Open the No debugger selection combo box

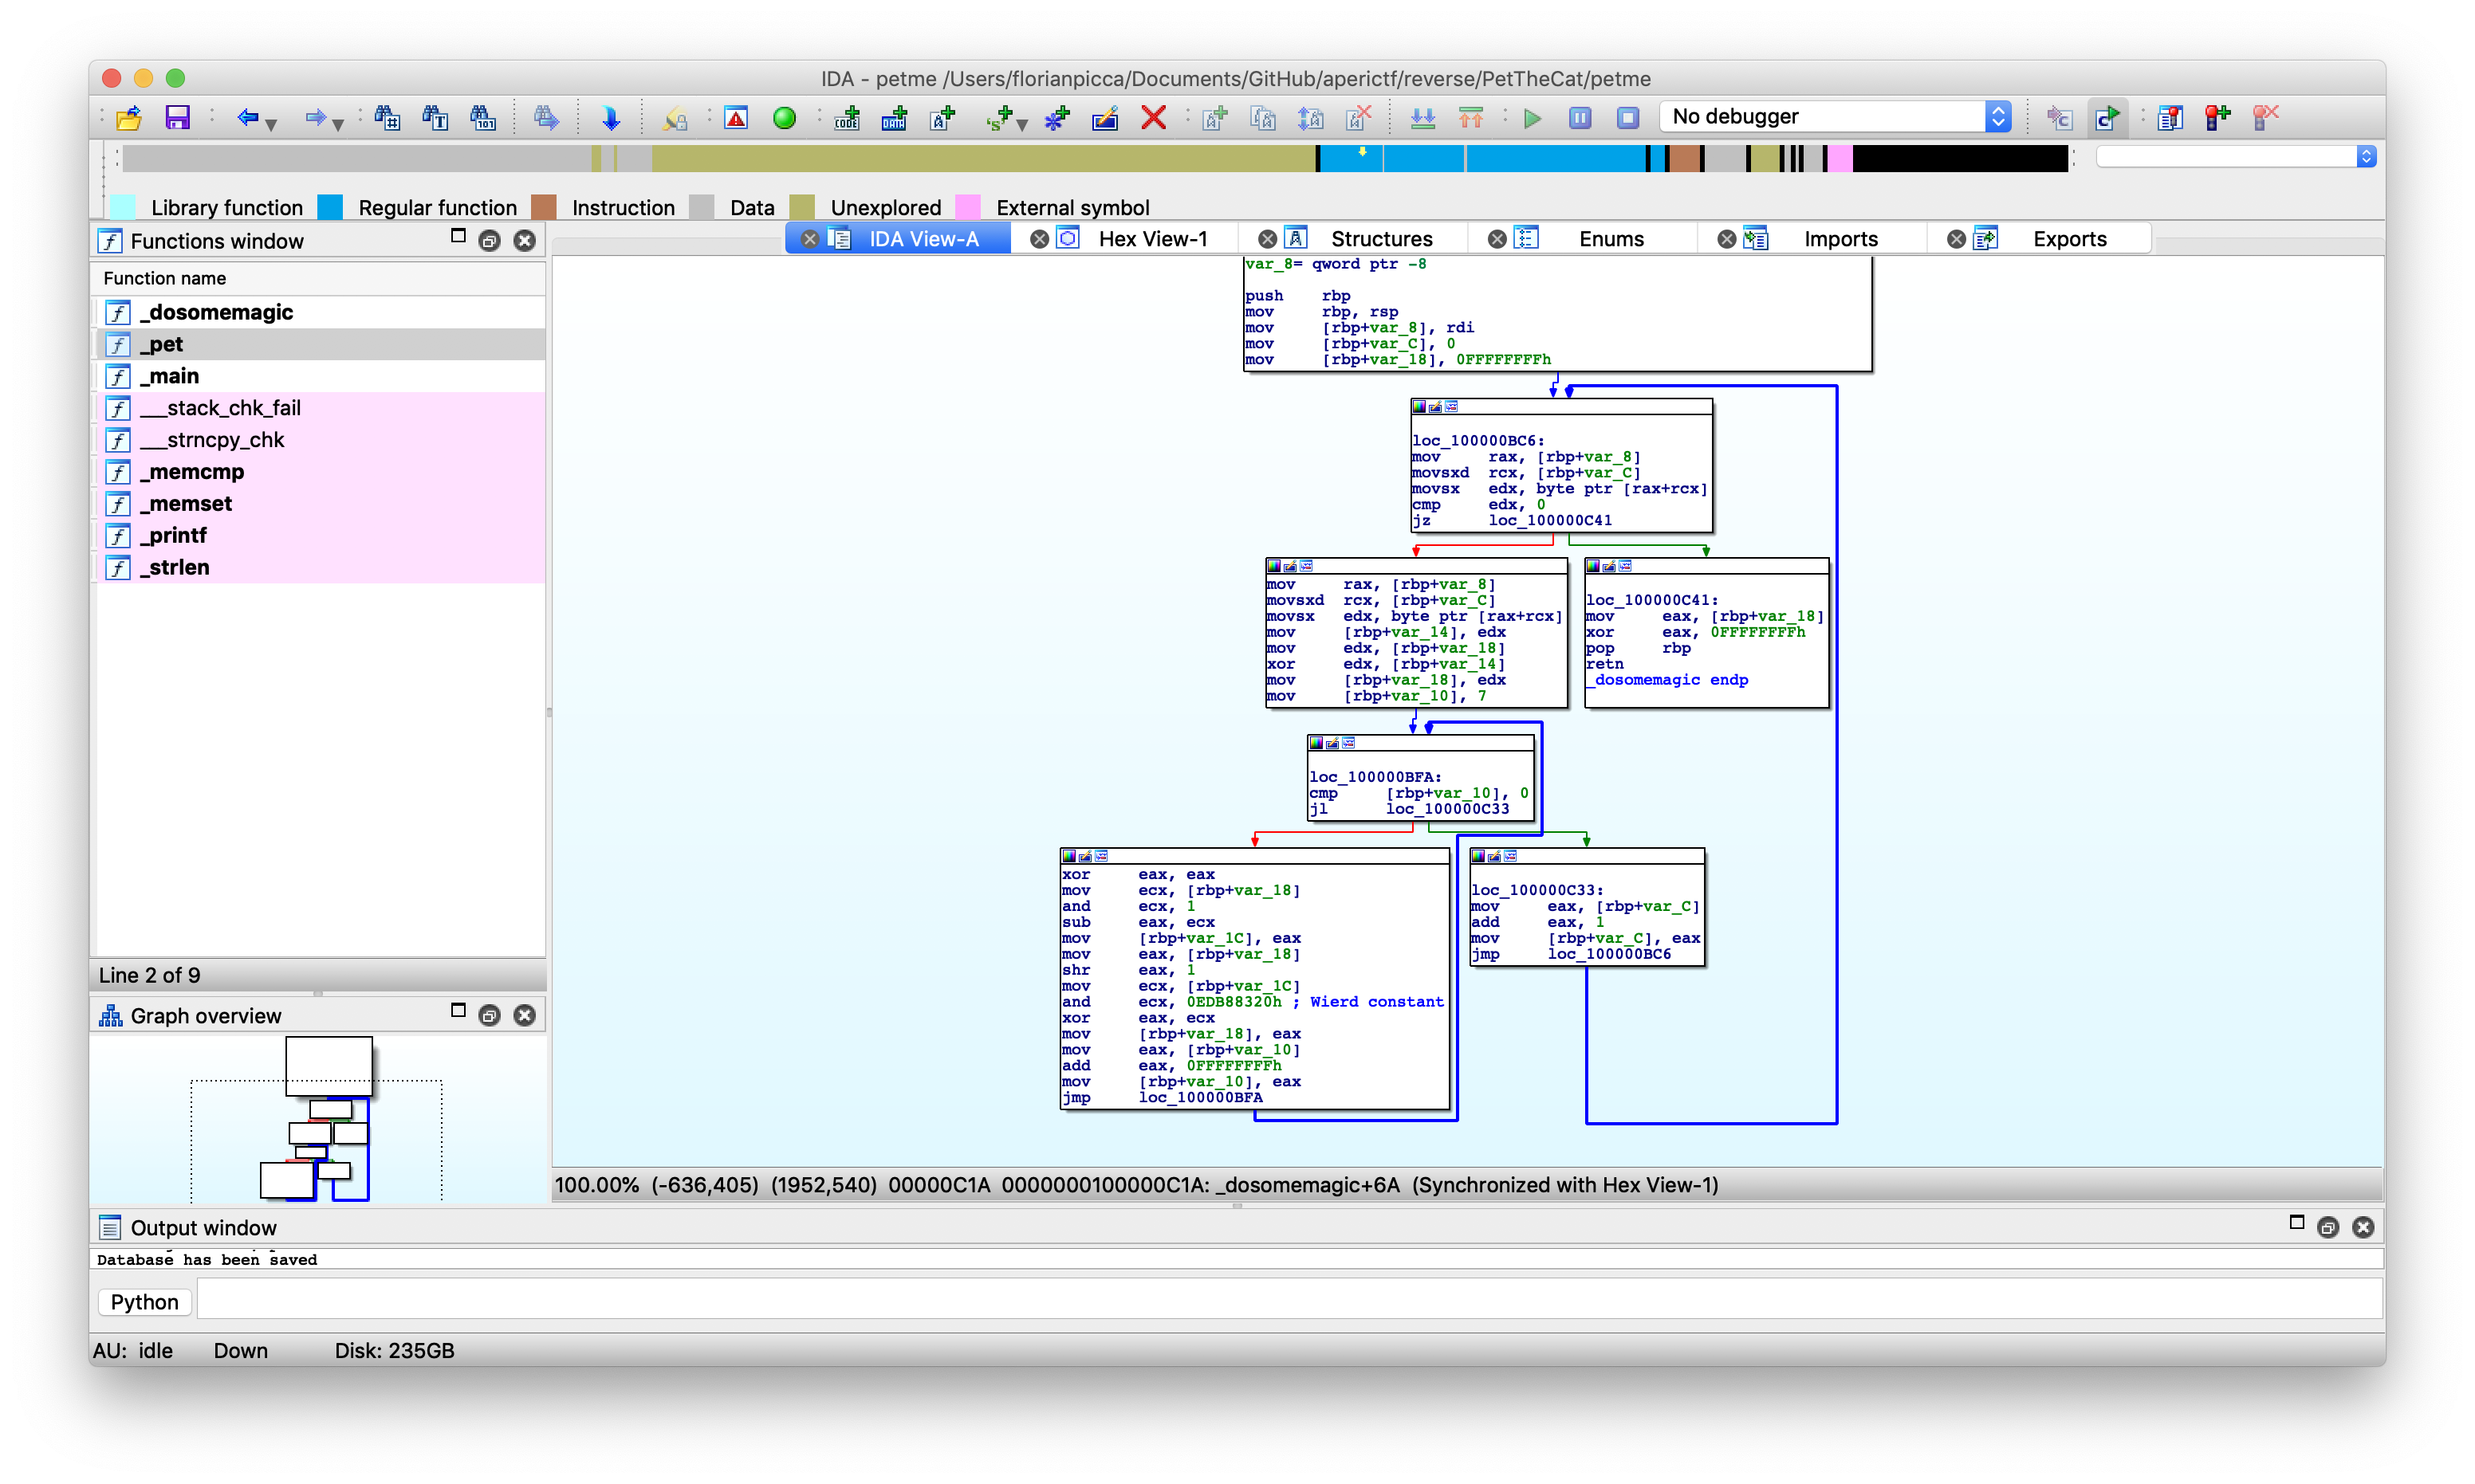pyautogui.click(x=1836, y=116)
